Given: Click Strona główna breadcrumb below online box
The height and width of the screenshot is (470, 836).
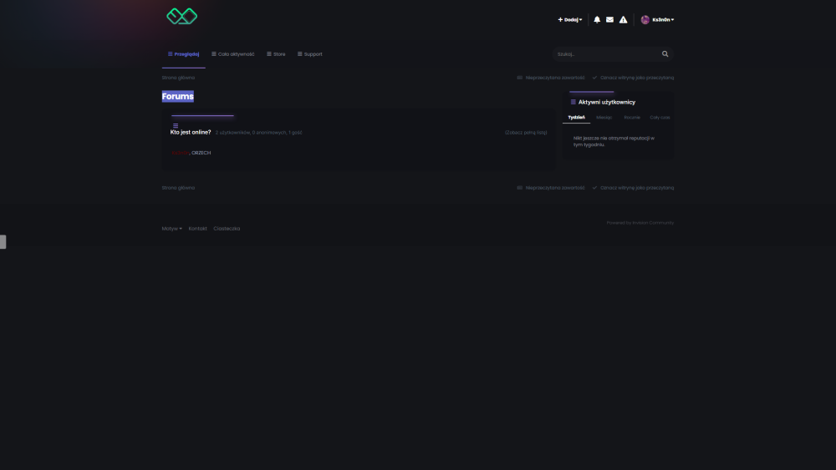Looking at the screenshot, I should point(178,188).
